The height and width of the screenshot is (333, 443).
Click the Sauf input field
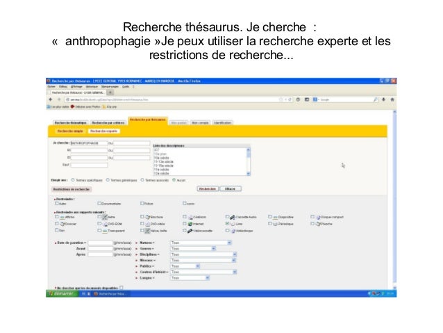[89, 165]
